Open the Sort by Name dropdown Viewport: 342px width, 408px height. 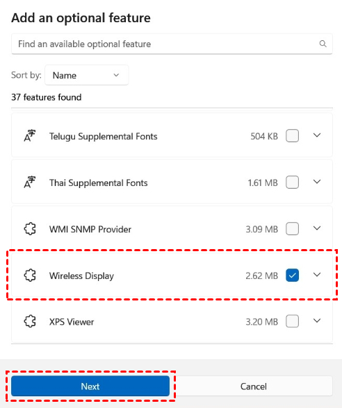[86, 75]
